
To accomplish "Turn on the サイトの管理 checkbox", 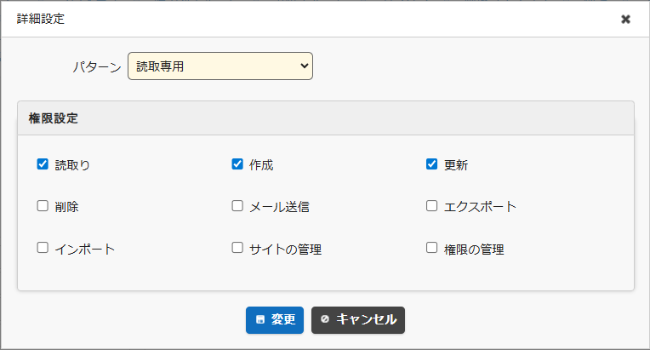I will 237,249.
